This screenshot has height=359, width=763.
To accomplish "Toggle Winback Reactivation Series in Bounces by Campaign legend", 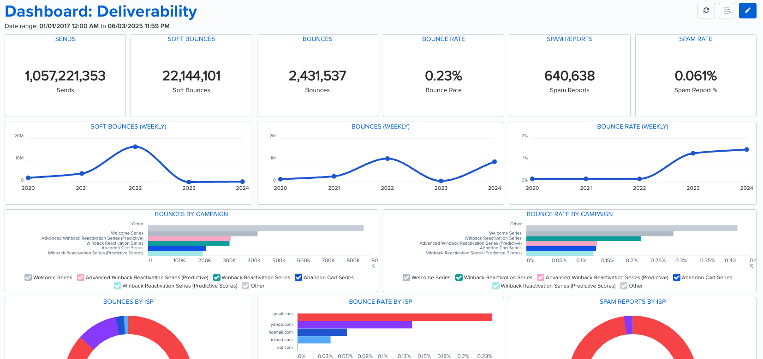I will [216, 277].
